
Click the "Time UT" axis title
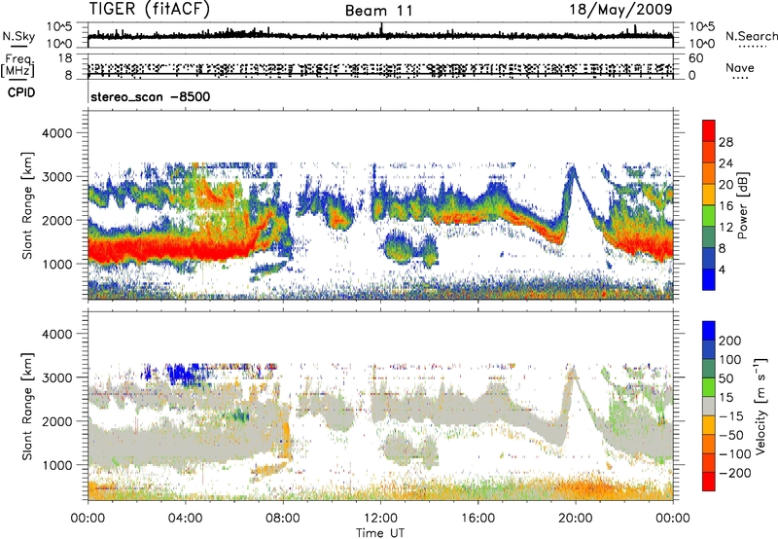[380, 532]
